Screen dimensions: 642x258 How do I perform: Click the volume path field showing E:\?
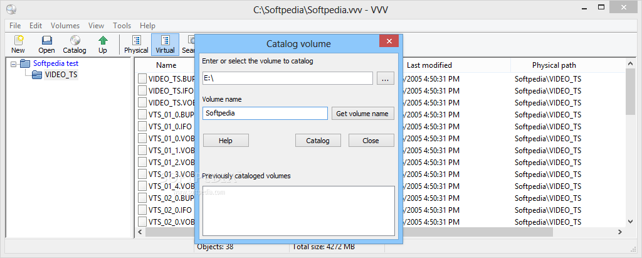[x=288, y=78]
